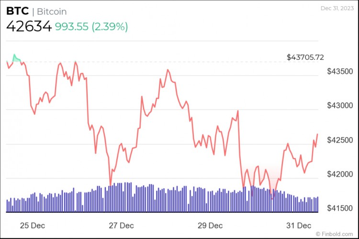This screenshot has height=239, width=359.
Task: Click the BTC ticker symbol
Action: pos(17,11)
